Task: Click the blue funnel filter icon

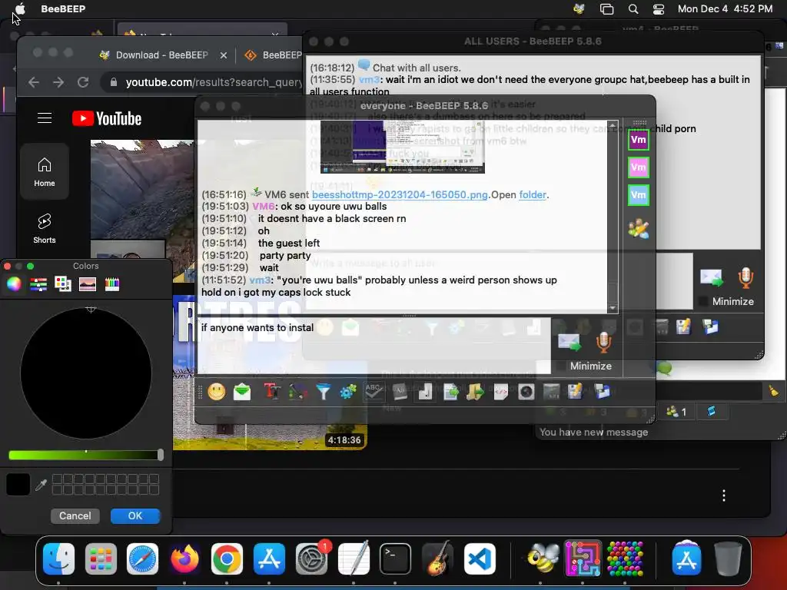Action: (324, 391)
